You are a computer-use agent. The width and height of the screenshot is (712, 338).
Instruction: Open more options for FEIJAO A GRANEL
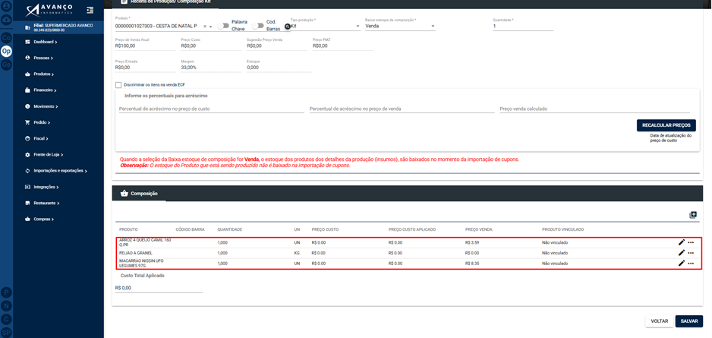point(691,253)
